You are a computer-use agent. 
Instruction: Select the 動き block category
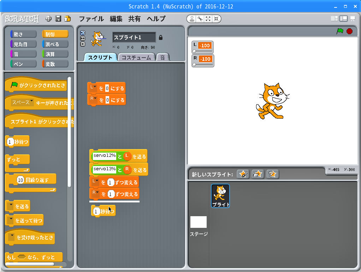(23, 34)
